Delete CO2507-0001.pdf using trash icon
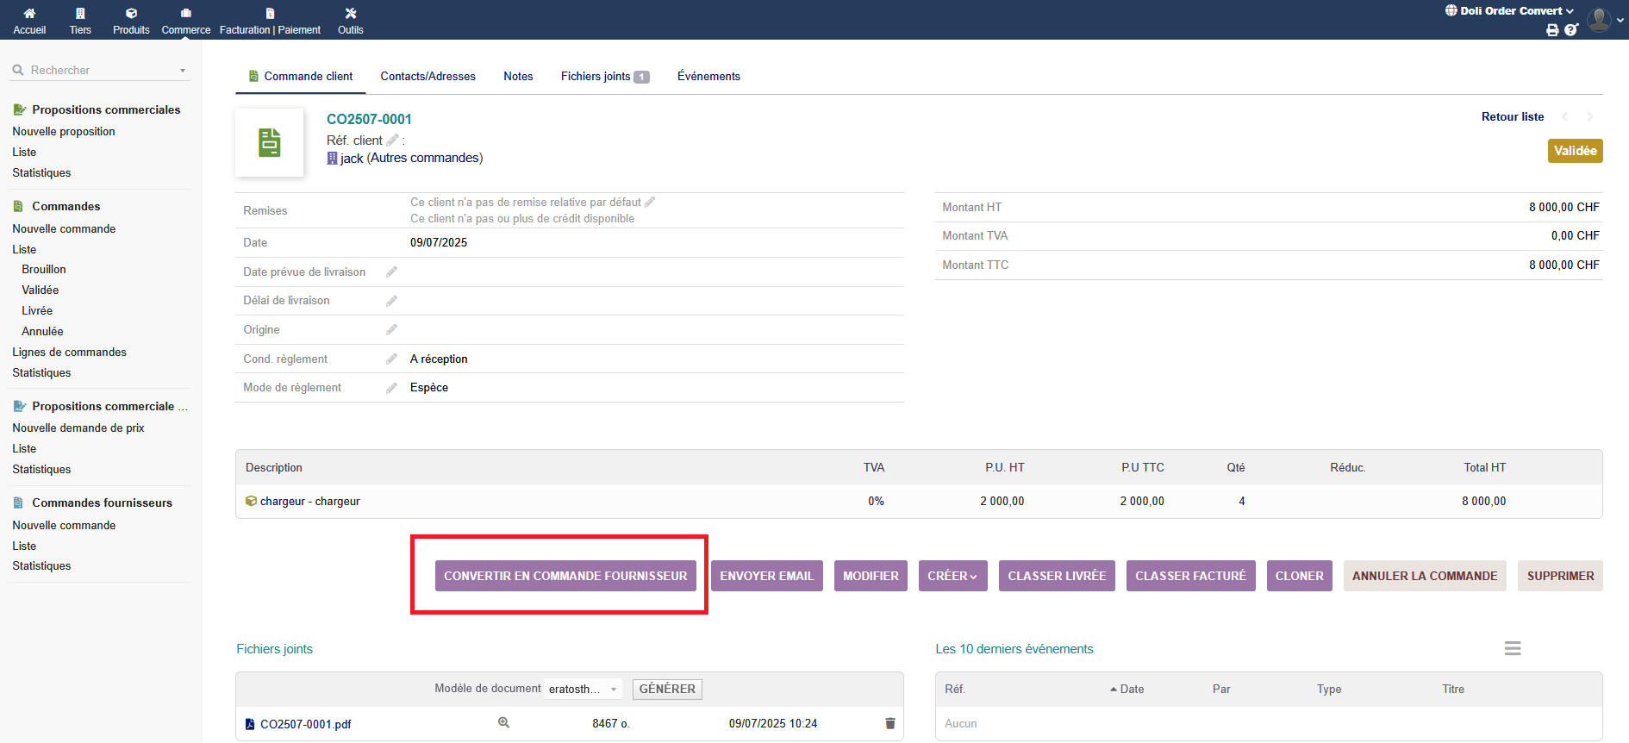The height and width of the screenshot is (743, 1629). pyautogui.click(x=889, y=724)
